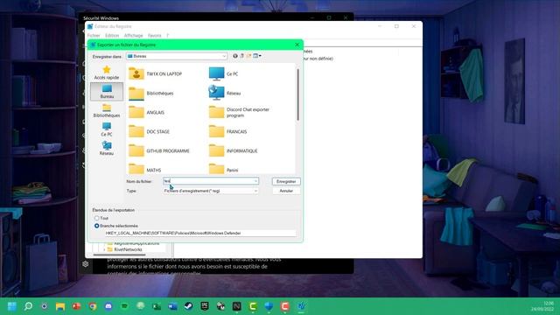Open Excel from the taskbar
Image resolution: width=560 pixels, height=315 pixels.
click(x=157, y=306)
